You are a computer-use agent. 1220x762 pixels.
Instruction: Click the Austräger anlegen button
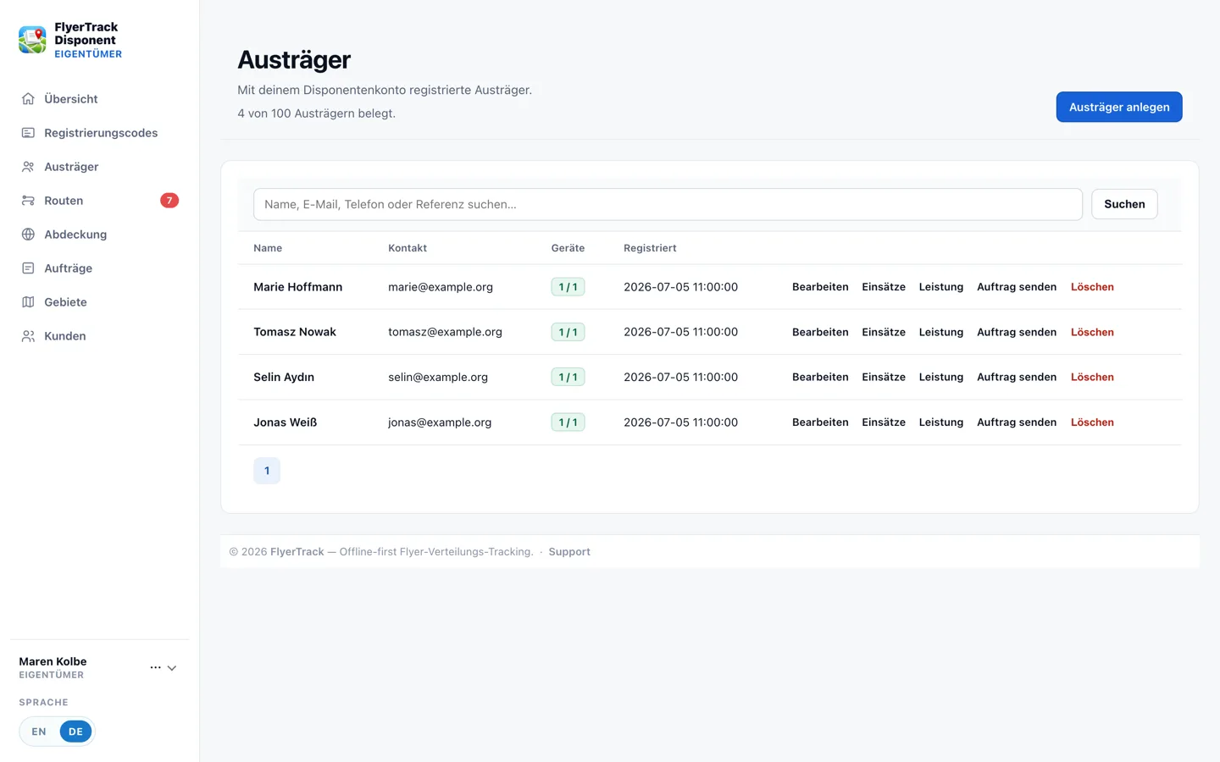pos(1119,107)
